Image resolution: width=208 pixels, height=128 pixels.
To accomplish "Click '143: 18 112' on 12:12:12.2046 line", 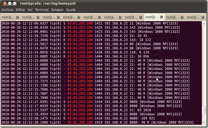I will [140, 40].
